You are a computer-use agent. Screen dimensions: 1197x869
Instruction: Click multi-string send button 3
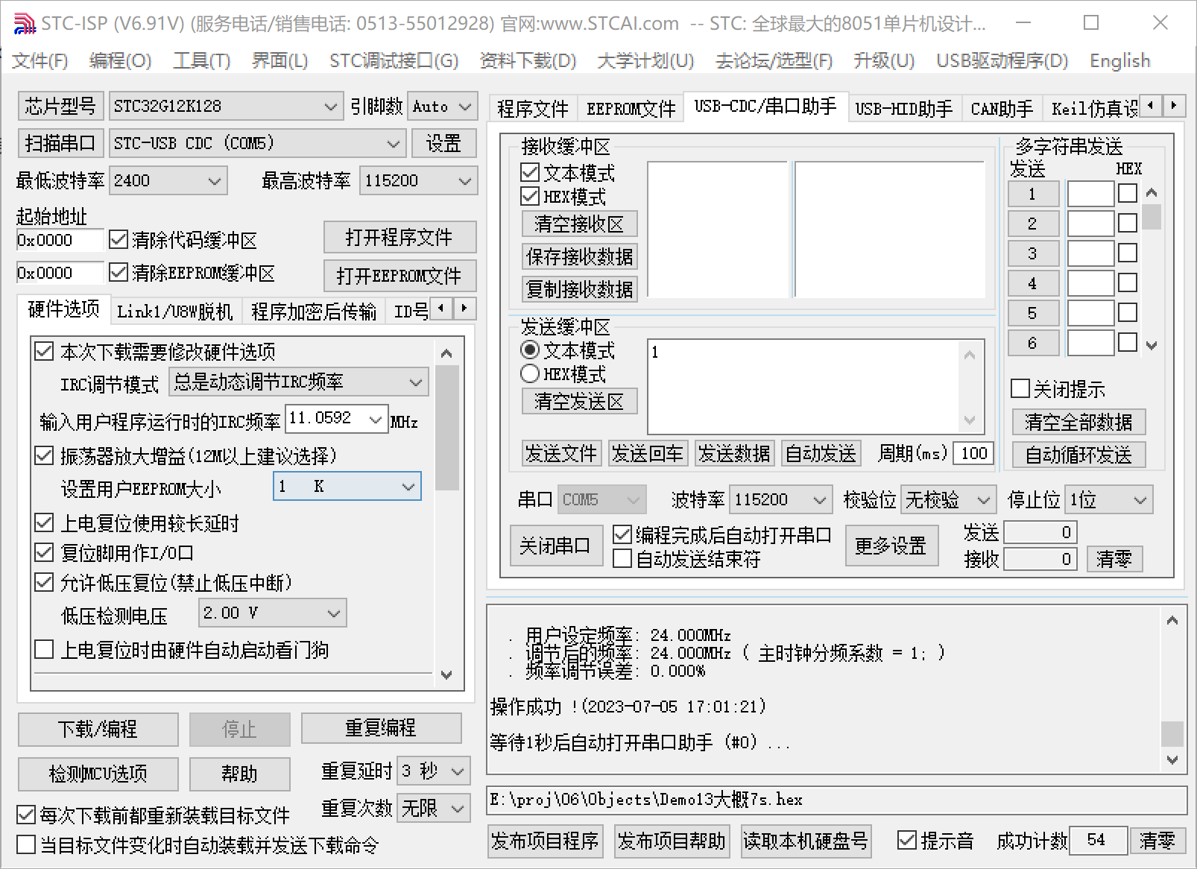pyautogui.click(x=1033, y=253)
